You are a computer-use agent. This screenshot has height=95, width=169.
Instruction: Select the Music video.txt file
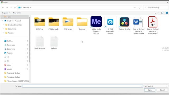click(40, 42)
